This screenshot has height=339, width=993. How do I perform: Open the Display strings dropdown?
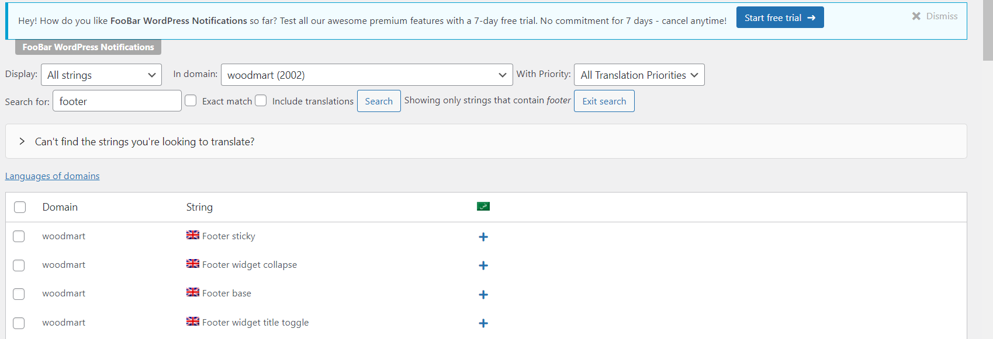pos(101,75)
